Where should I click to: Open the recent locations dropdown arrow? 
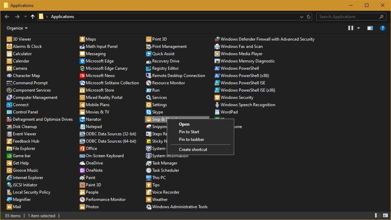pyautogui.click(x=25, y=17)
